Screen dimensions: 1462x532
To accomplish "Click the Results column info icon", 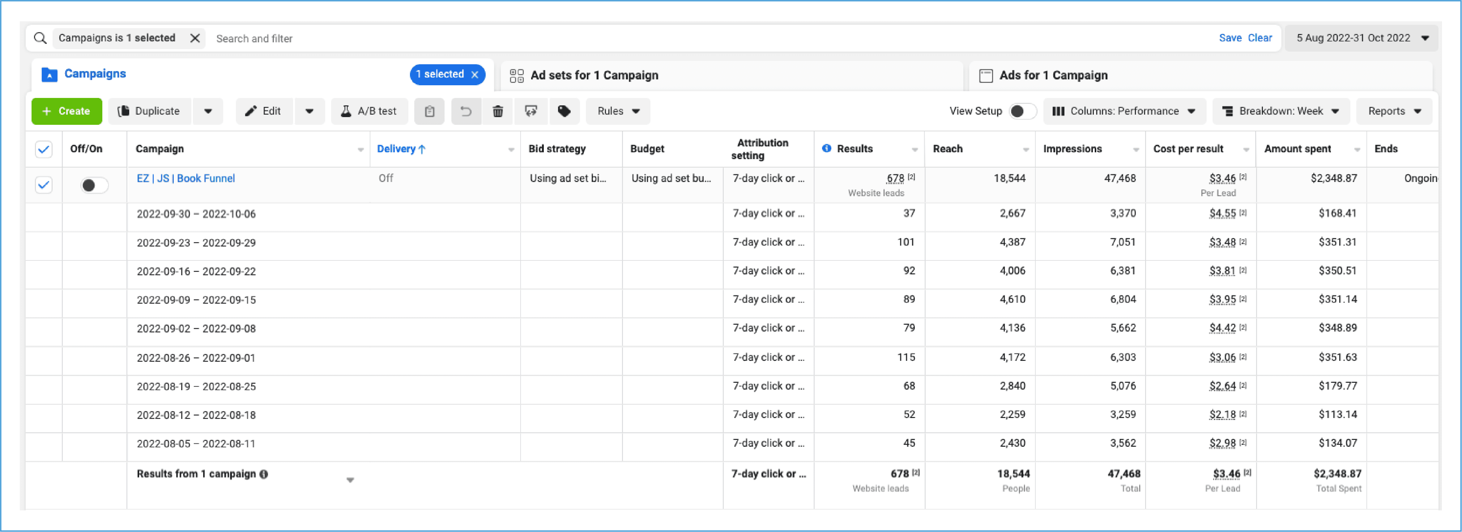I will click(826, 149).
